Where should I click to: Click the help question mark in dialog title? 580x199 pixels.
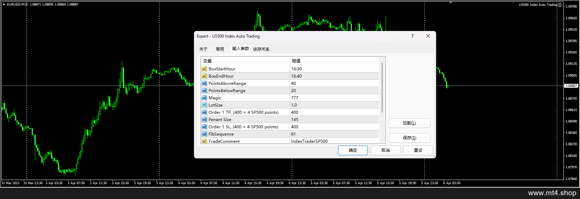tap(412, 36)
